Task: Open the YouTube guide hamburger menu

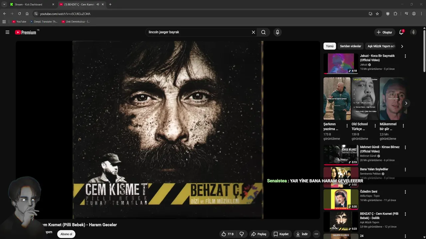Action: [x=7, y=32]
